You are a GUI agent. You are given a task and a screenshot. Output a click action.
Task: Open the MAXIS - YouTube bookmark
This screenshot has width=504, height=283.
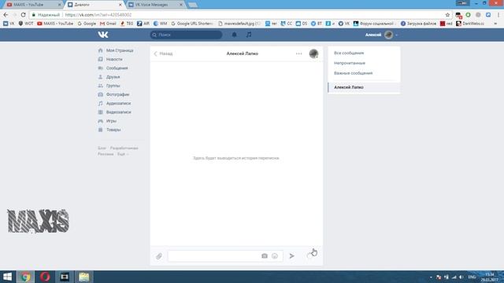point(55,24)
